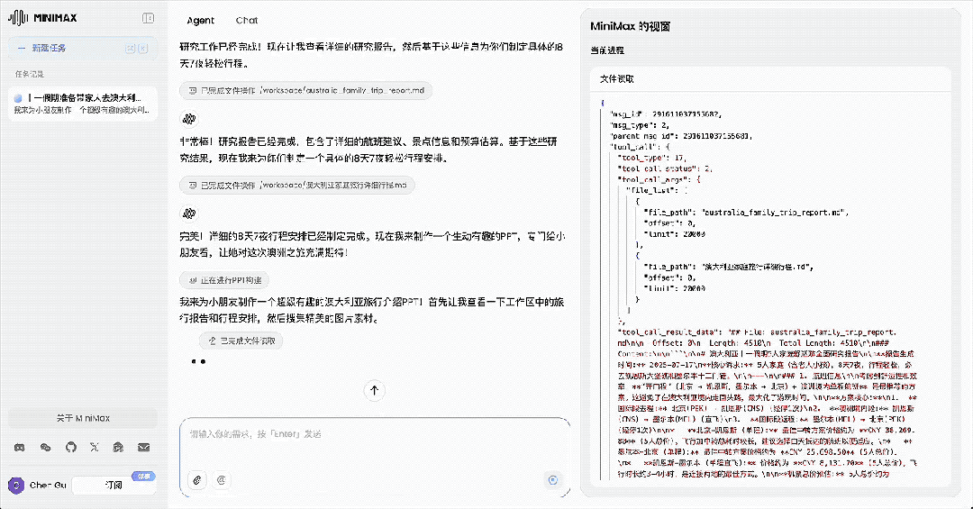Click the round arrow button above the input box
The height and width of the screenshot is (509, 973).
pyautogui.click(x=374, y=390)
